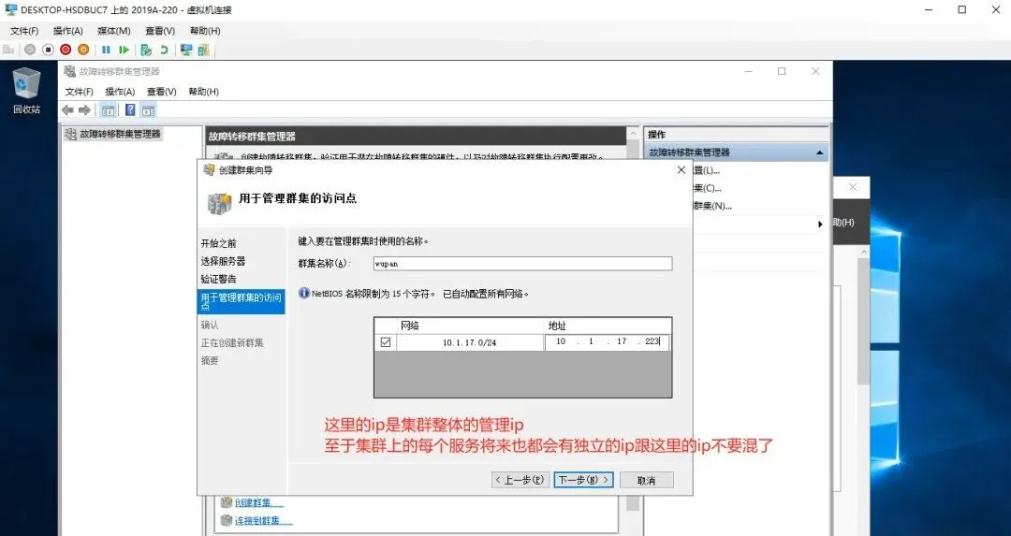Click the center pane scrollbar up arrow
The width and height of the screenshot is (1011, 536).
tap(633, 134)
